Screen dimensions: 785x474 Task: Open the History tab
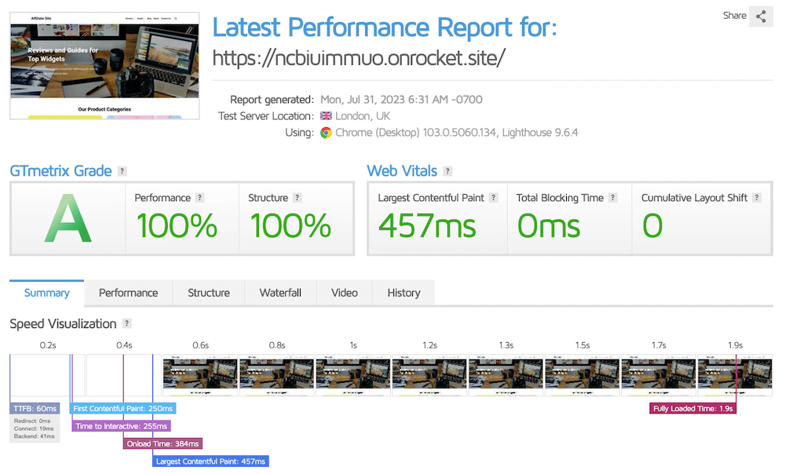pos(403,293)
